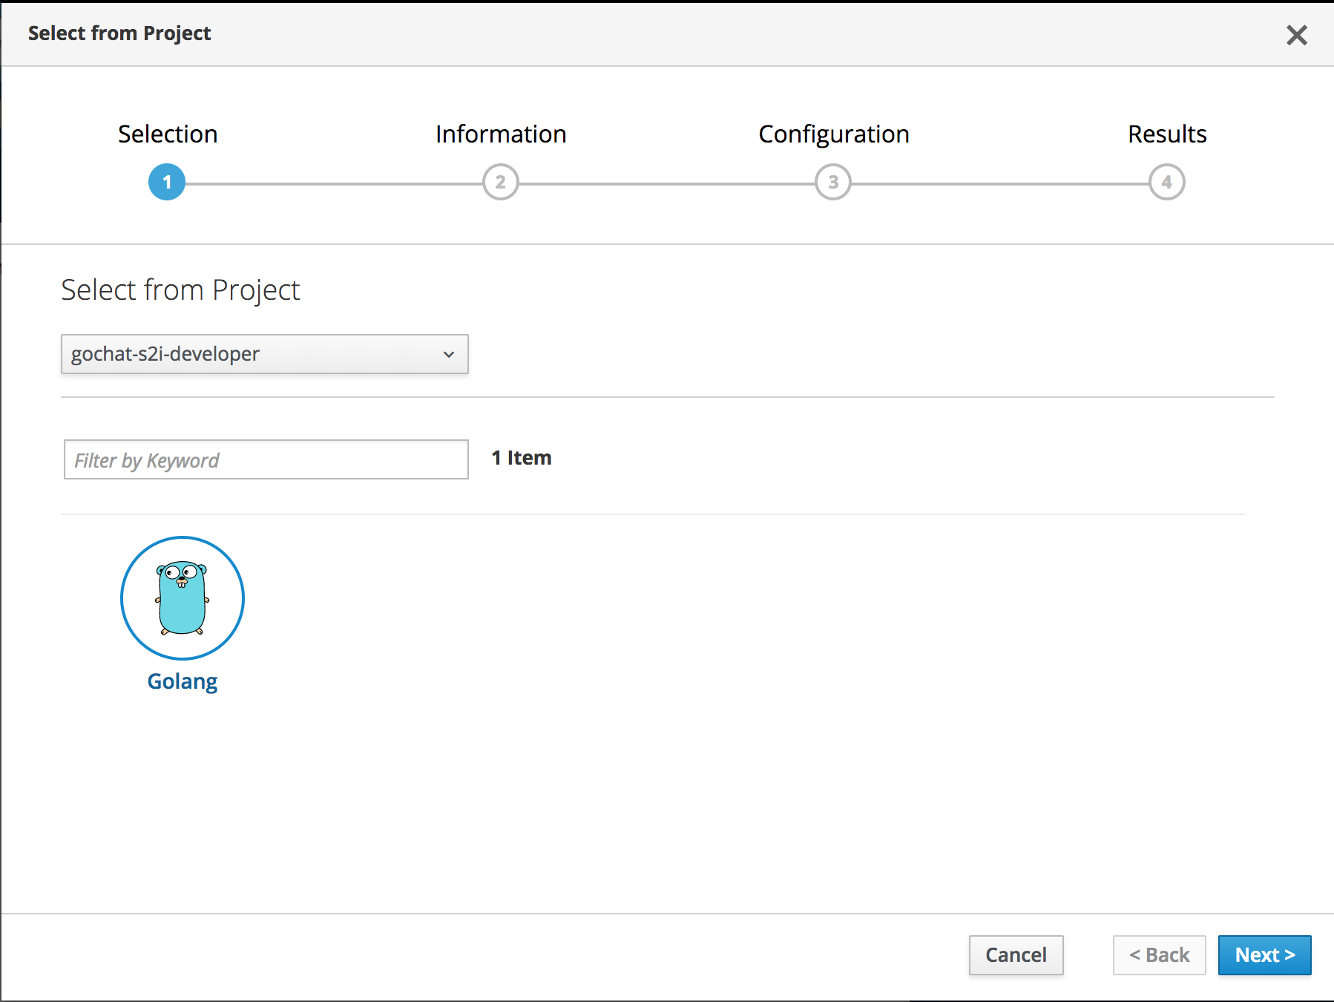The image size is (1334, 1002).
Task: Click the Cancel button
Action: pyautogui.click(x=1016, y=954)
